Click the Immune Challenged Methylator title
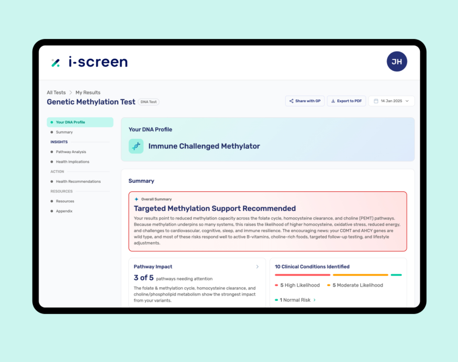 pyautogui.click(x=204, y=146)
